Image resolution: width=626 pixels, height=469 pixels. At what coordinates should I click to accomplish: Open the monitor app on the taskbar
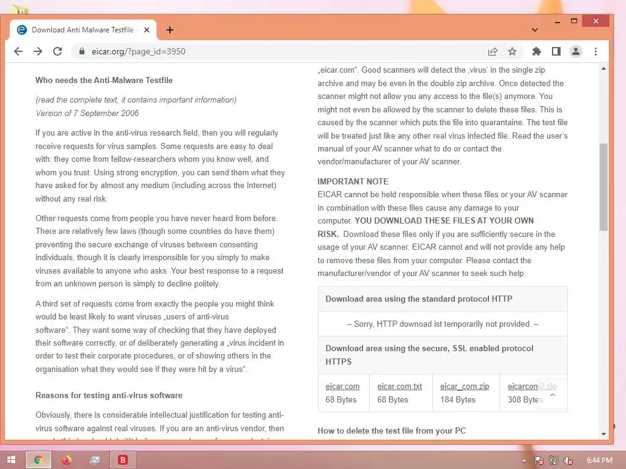95,460
